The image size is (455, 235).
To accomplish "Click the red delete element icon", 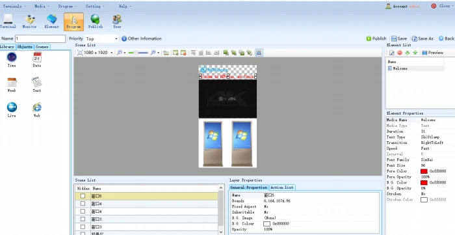I will point(400,53).
